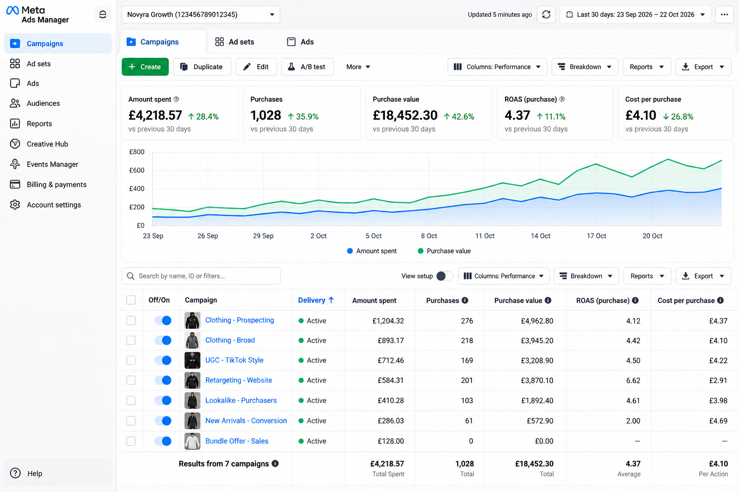Screen dimensions: 739x492
Task: Expand the More dropdown in the toolbar
Action: (x=358, y=67)
